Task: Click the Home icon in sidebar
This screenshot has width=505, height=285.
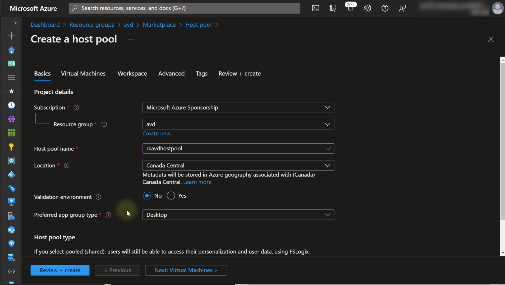Action: point(11,50)
